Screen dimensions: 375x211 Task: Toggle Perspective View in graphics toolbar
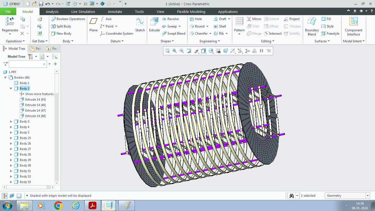(225, 51)
